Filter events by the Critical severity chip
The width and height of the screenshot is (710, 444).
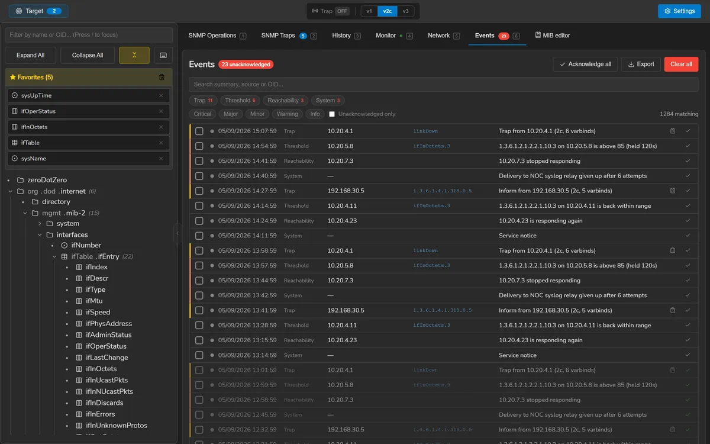click(202, 114)
